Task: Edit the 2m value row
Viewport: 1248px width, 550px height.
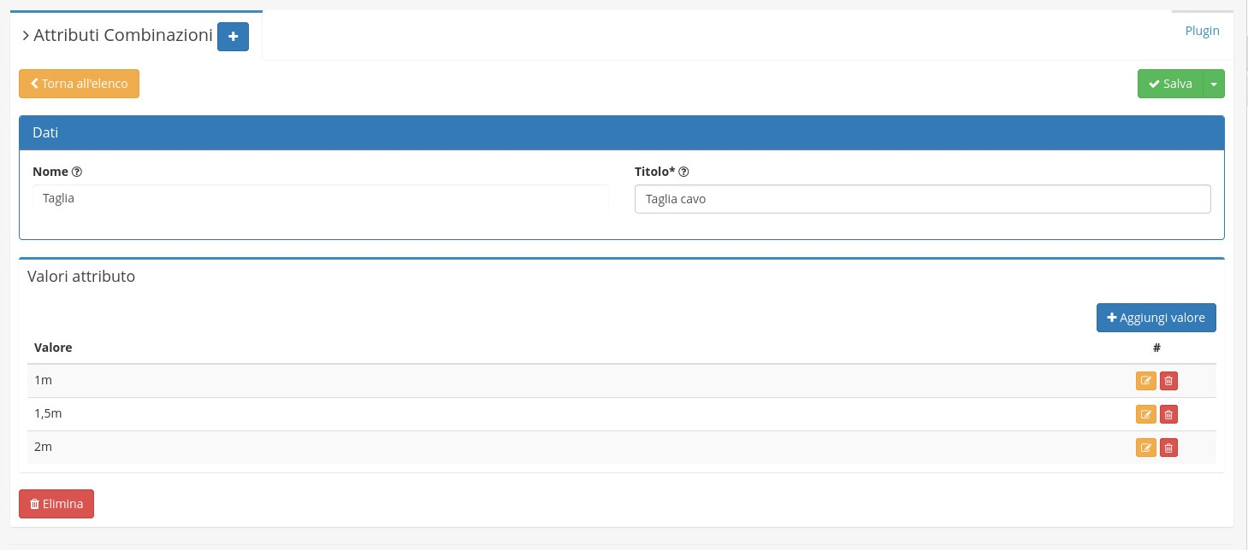Action: (x=1145, y=448)
